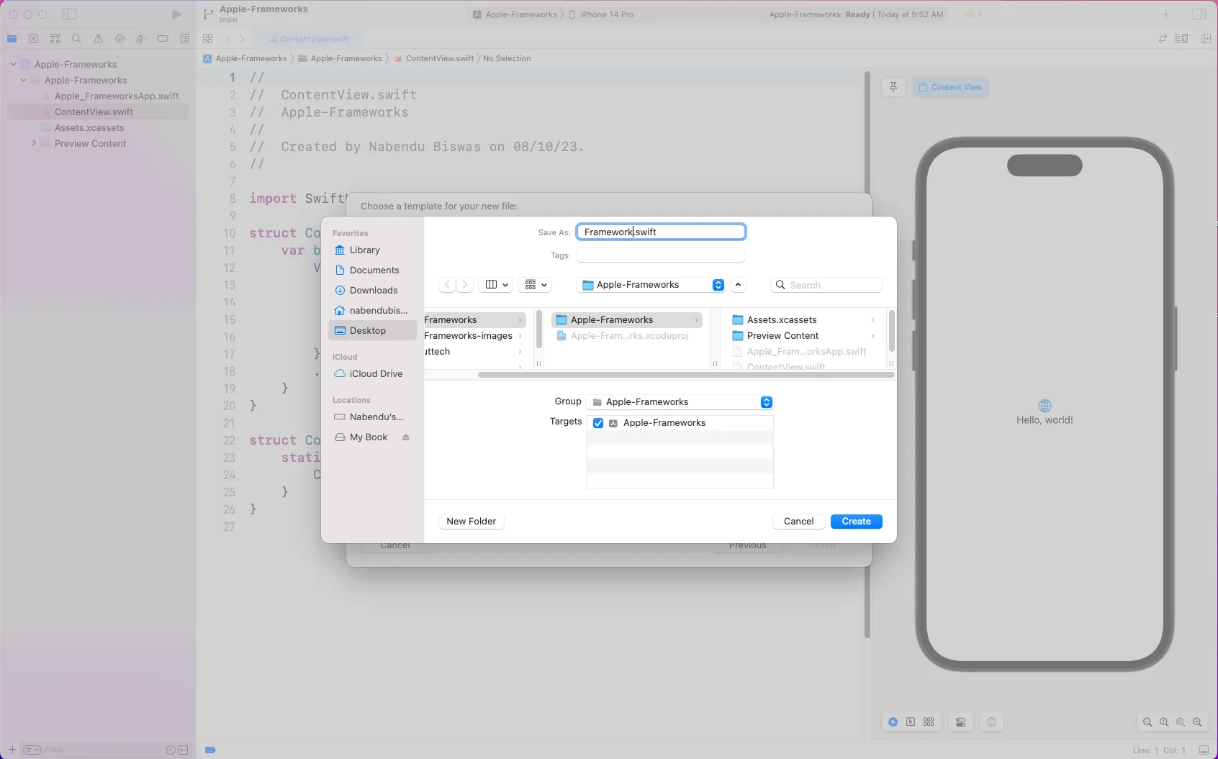
Task: Select Apple_FrameworksApp.swift in navigator
Action: tap(117, 96)
